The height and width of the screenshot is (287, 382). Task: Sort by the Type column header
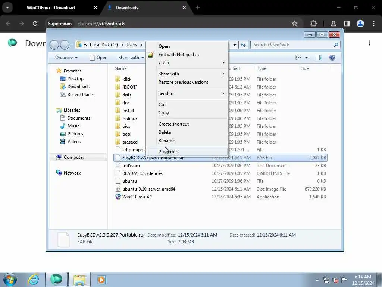click(x=262, y=68)
